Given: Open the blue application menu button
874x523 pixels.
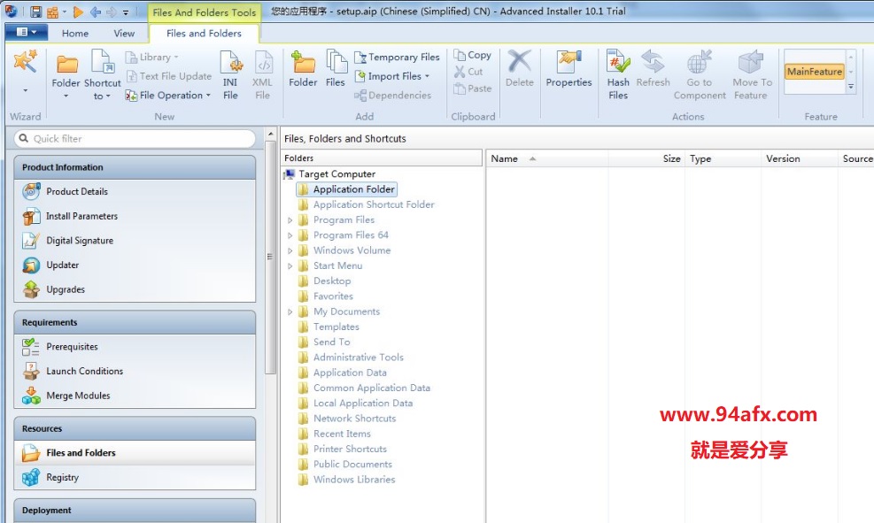Looking at the screenshot, I should pos(27,33).
